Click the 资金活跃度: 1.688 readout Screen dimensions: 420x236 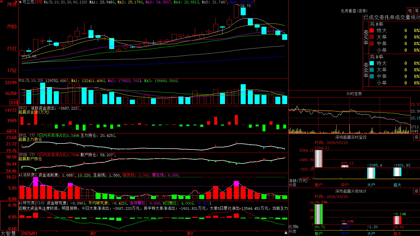tap(56, 175)
